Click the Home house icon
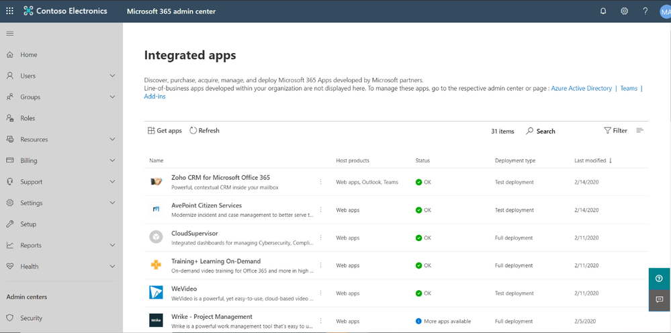Viewport: 671px width, 333px height. point(10,54)
